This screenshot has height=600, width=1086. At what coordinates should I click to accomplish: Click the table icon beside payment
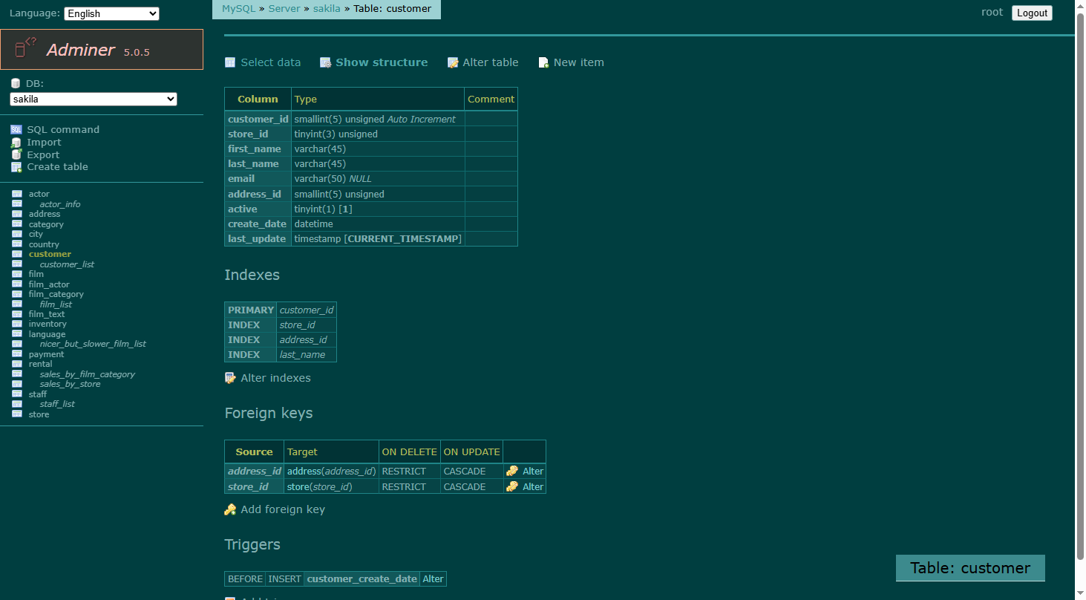click(16, 354)
